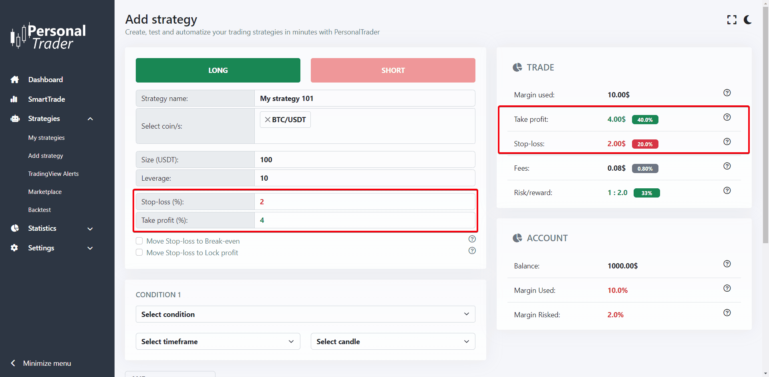Enable Move Stop-loss to Lock profit checkbox
Viewport: 769px width, 377px height.
coord(139,252)
